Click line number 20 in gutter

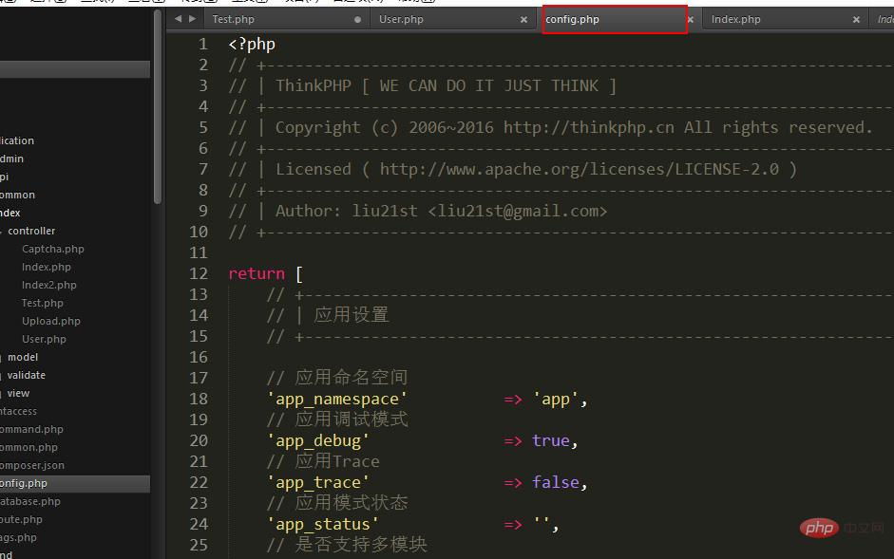click(199, 441)
